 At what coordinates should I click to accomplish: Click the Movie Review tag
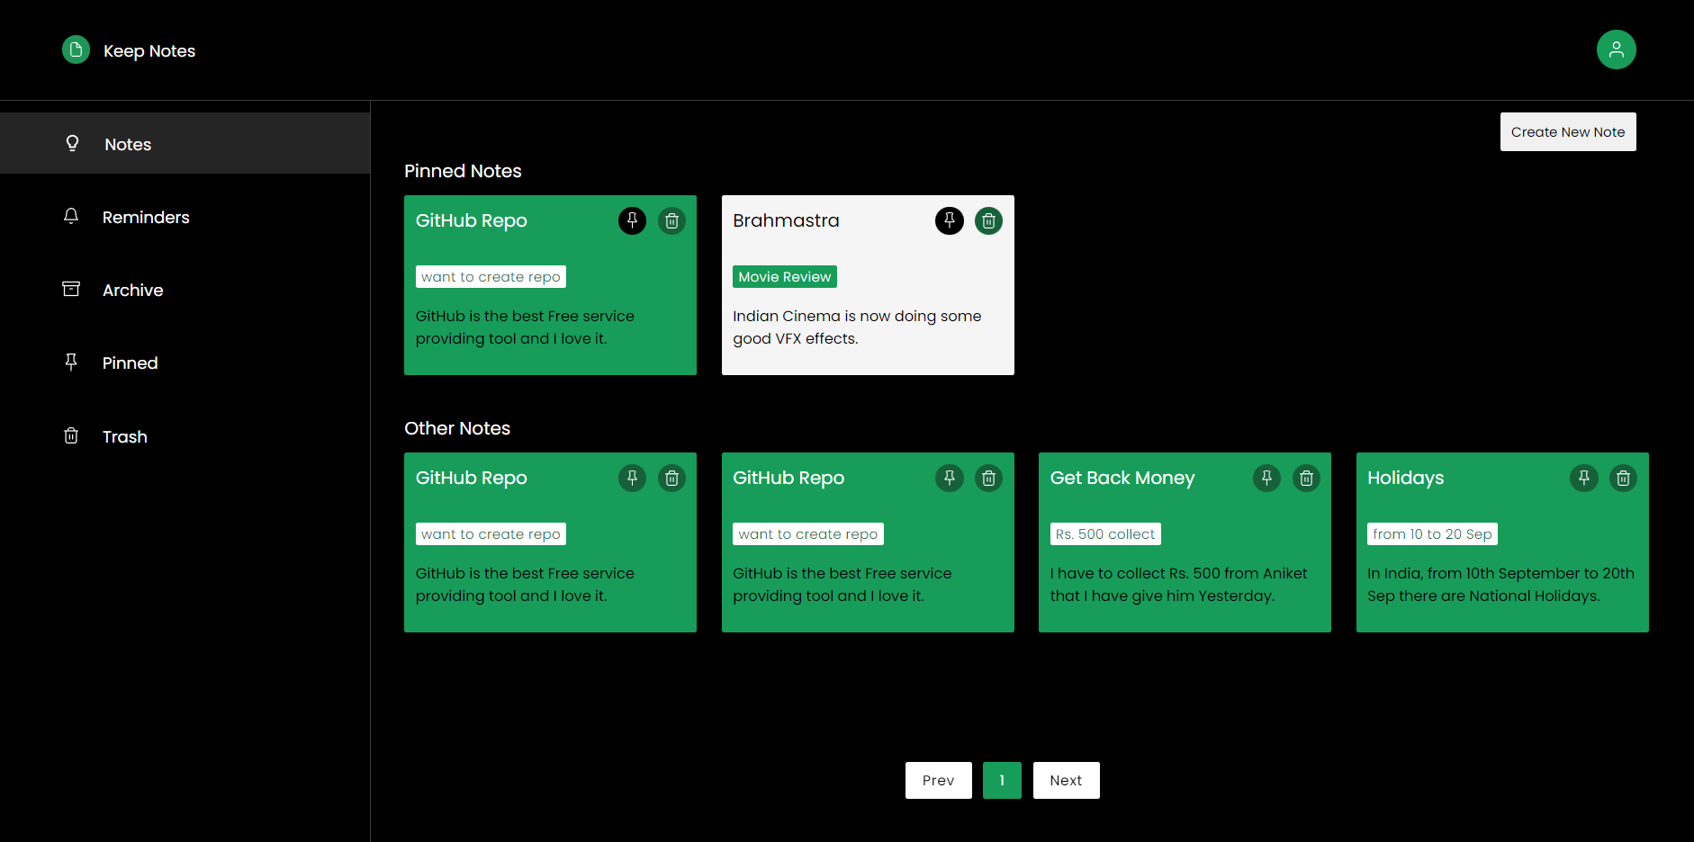click(x=785, y=276)
